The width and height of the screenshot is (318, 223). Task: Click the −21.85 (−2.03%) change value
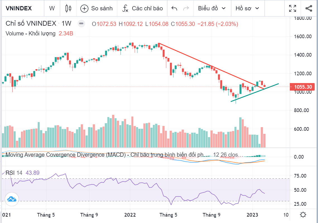(x=217, y=24)
